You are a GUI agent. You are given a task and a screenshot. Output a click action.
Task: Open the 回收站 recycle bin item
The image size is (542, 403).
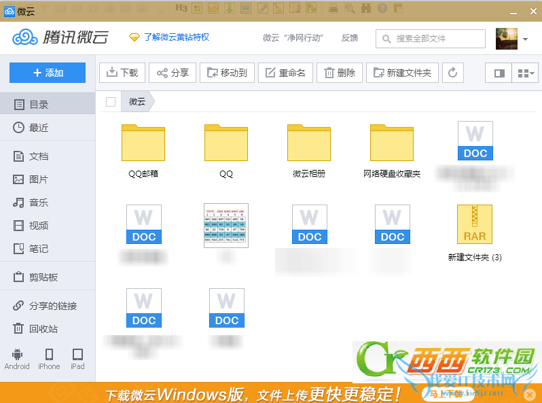(x=48, y=329)
